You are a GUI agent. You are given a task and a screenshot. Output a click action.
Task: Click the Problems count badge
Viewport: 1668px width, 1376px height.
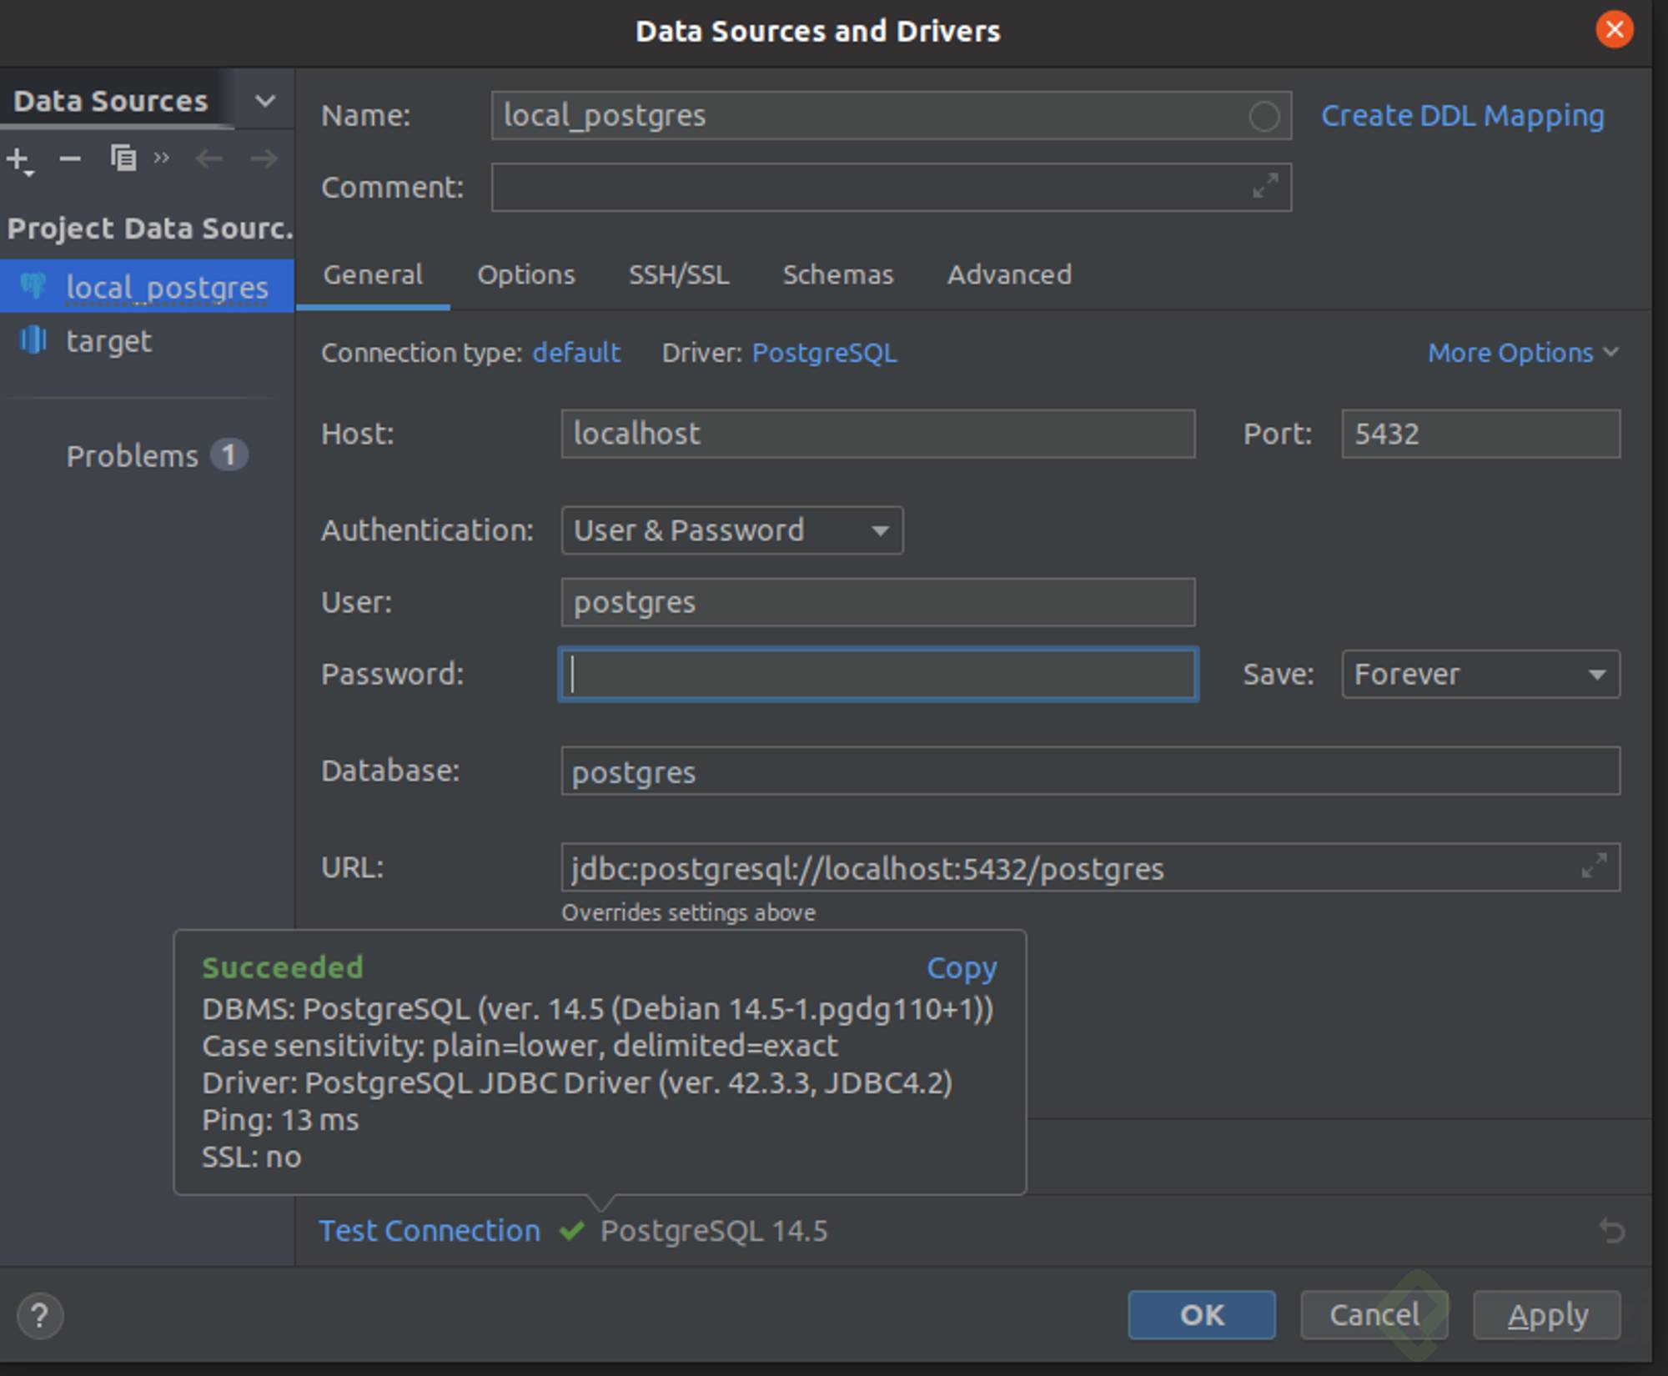[229, 455]
